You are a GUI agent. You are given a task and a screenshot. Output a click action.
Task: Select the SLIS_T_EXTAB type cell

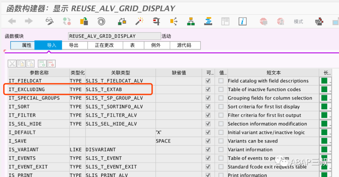pyautogui.click(x=121, y=89)
